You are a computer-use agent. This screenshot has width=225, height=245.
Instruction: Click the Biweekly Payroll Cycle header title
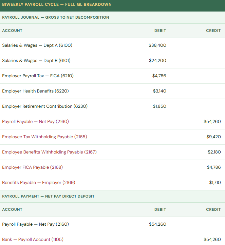click(57, 5)
